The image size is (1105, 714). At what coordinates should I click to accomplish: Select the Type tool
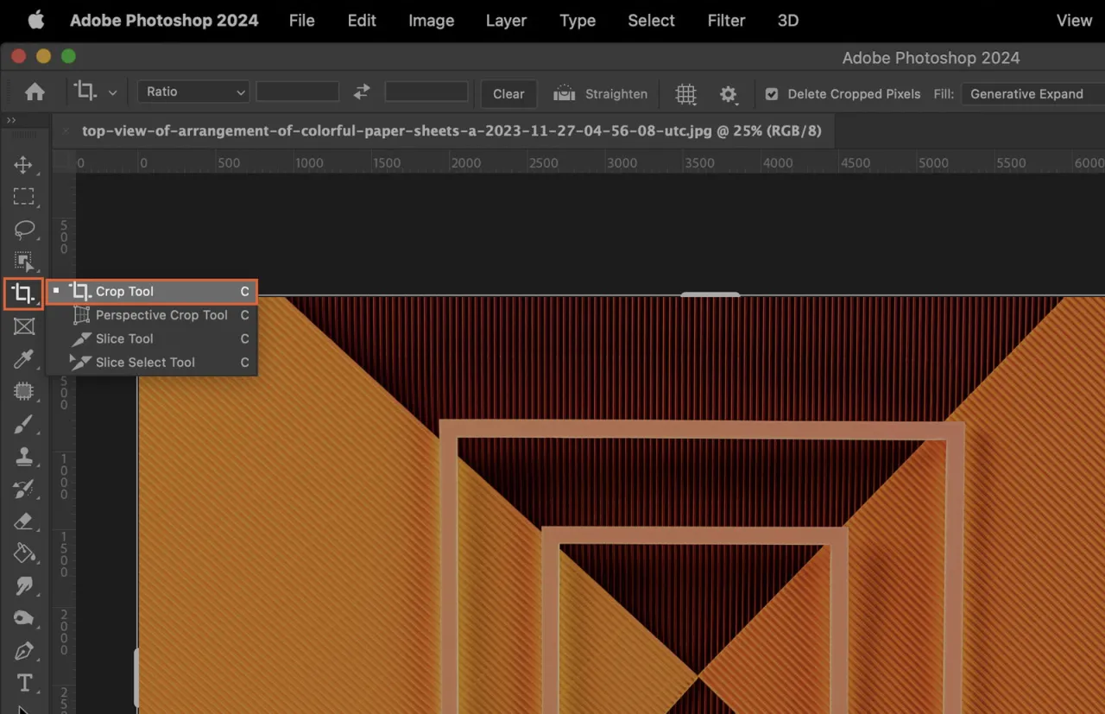(24, 682)
